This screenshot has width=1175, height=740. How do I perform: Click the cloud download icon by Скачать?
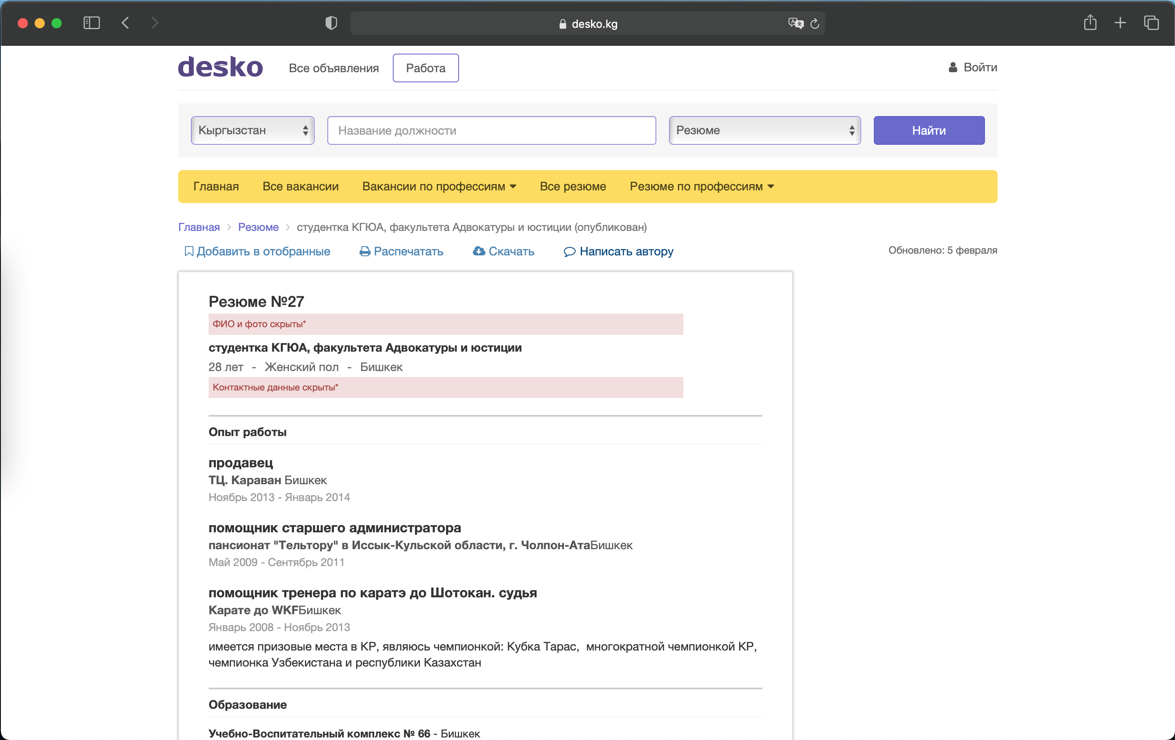click(479, 251)
